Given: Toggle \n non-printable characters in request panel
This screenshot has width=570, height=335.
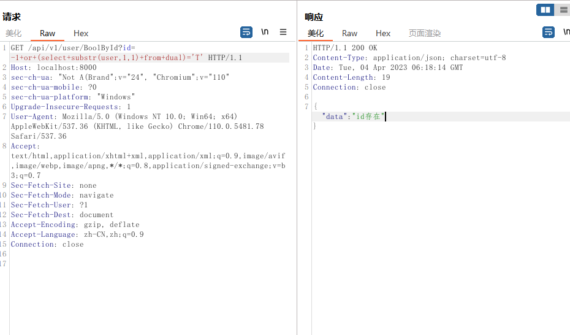Looking at the screenshot, I should [265, 32].
